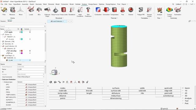
Task: Open the midsurface panel
Action: 116,96
